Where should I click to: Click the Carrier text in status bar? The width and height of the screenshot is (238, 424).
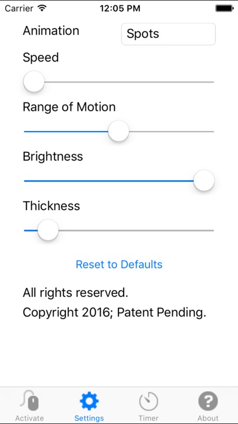click(x=20, y=8)
